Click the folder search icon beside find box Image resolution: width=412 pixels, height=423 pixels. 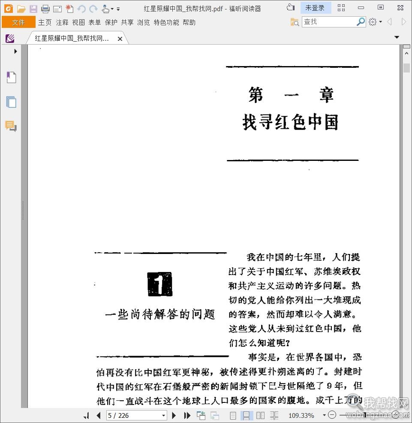[x=295, y=22]
